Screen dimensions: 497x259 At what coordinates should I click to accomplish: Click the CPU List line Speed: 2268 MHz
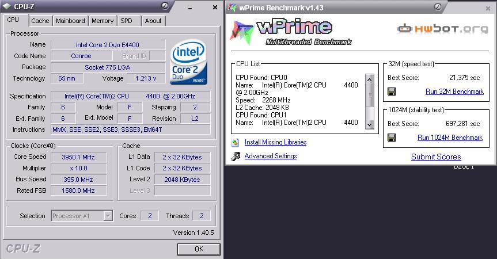(263, 100)
